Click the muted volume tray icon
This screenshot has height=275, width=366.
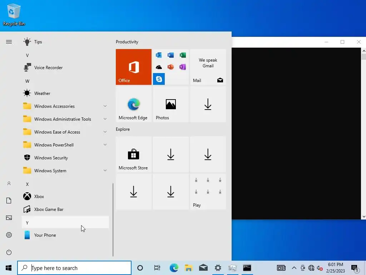pos(320,268)
